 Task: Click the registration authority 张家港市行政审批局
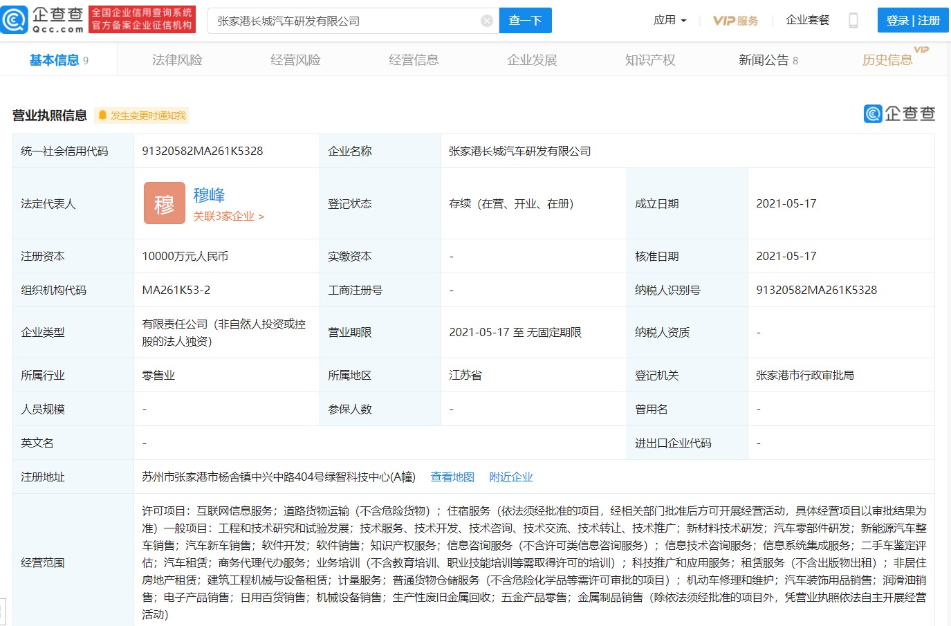coord(805,375)
